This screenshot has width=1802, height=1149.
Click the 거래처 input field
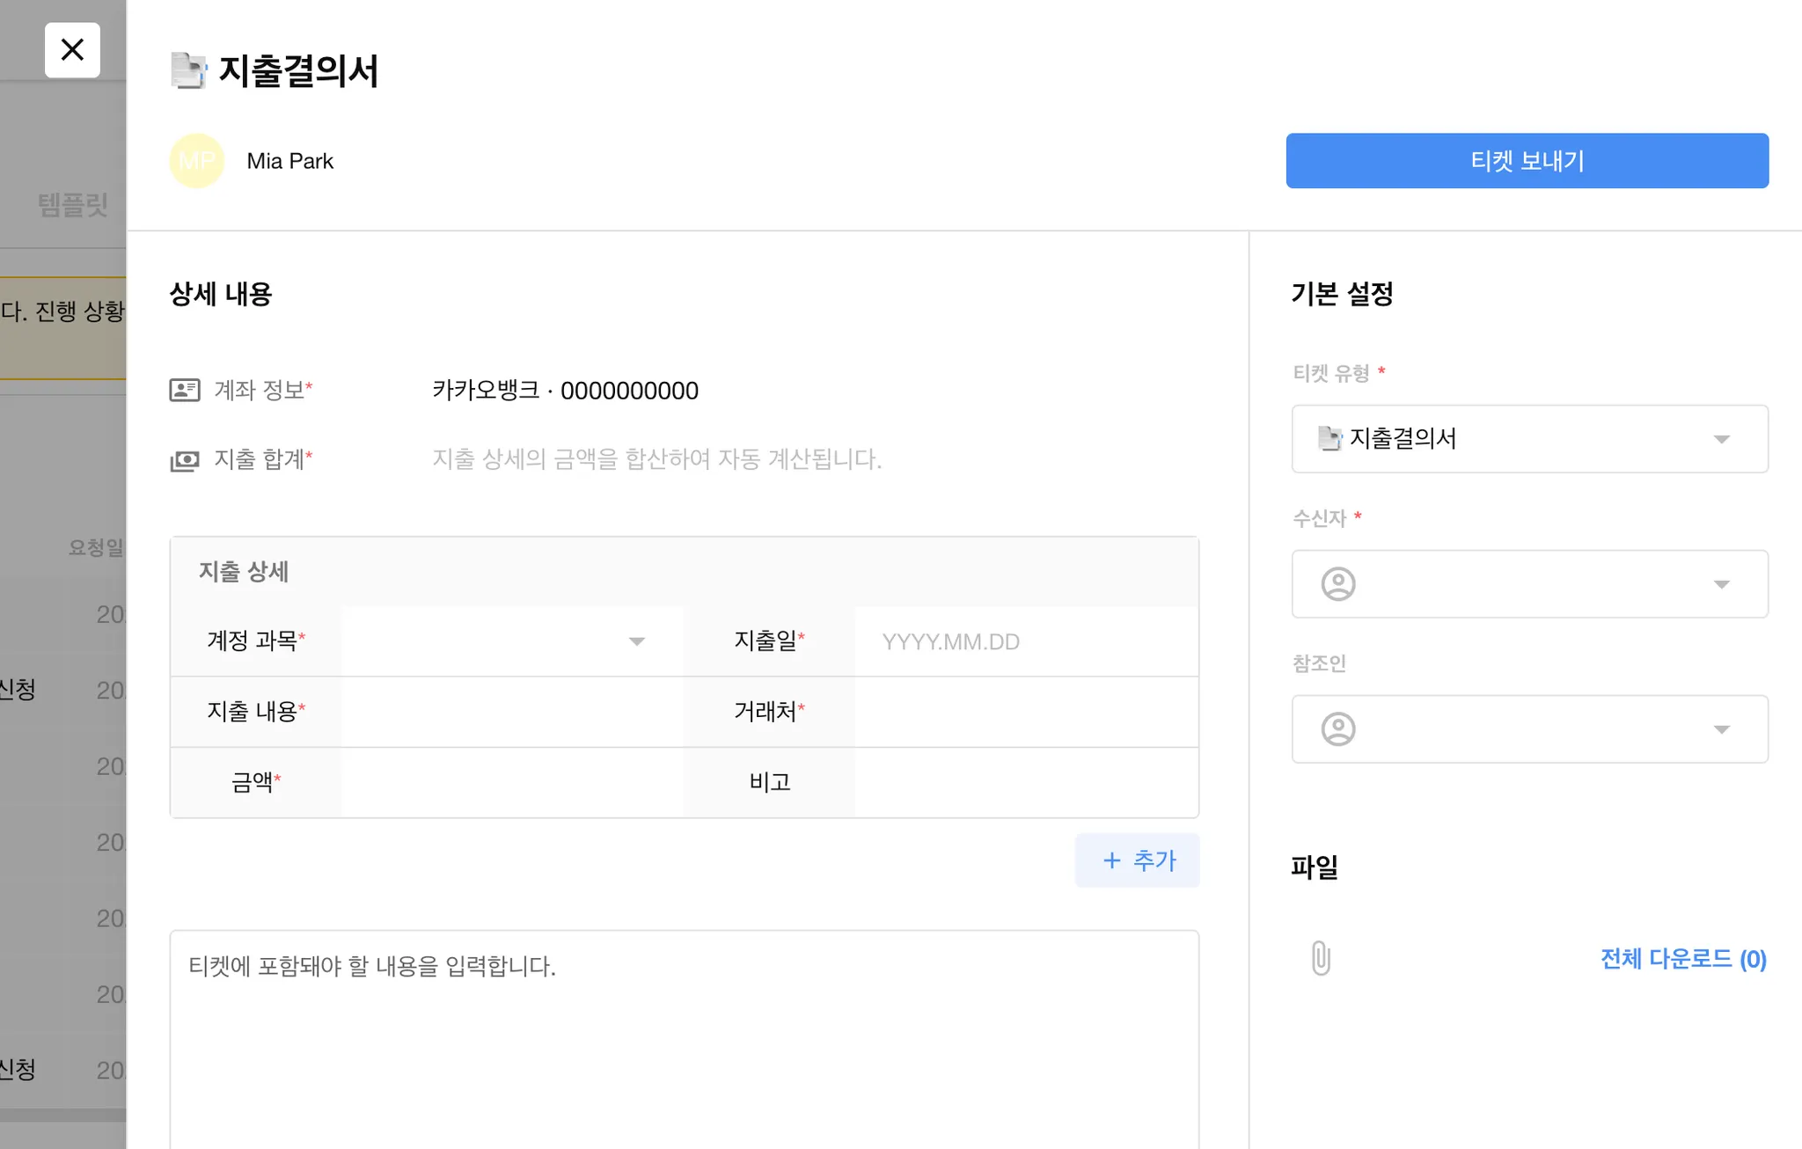1025,712
